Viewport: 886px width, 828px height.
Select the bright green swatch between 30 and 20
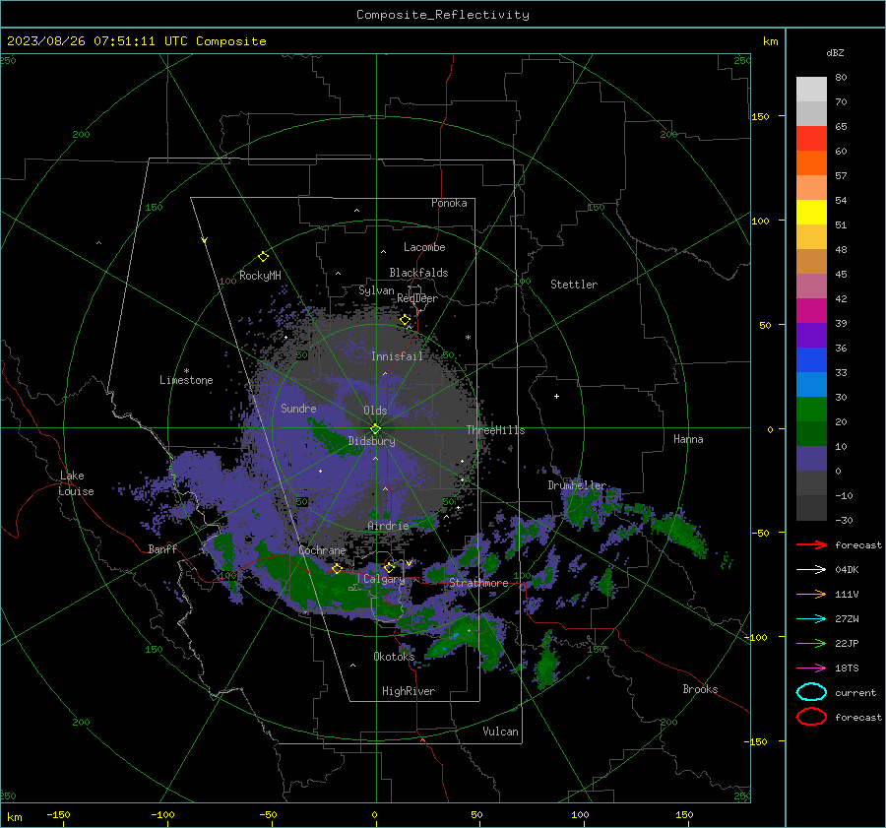tap(811, 410)
